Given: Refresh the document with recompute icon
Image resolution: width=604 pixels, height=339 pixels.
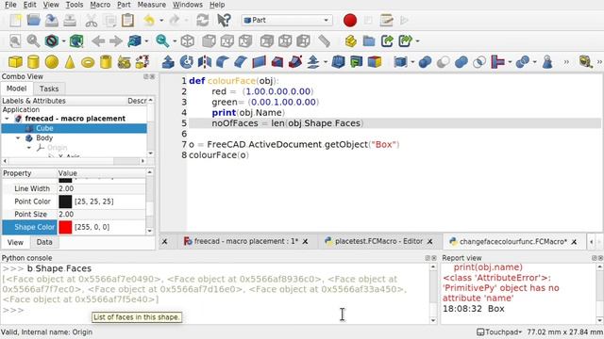Looking at the screenshot, I should point(203,21).
